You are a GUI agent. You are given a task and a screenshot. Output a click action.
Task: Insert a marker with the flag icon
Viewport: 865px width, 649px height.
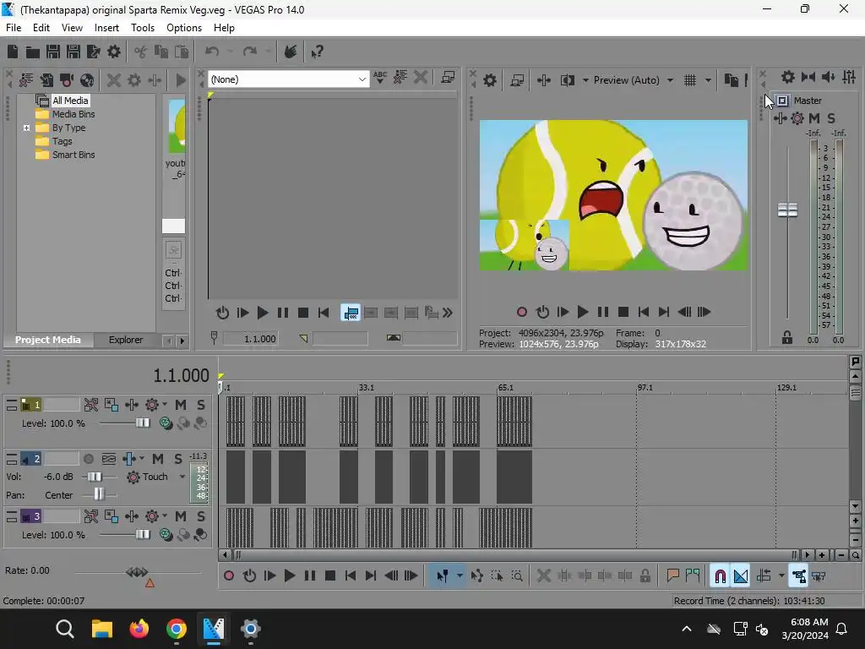(x=672, y=576)
